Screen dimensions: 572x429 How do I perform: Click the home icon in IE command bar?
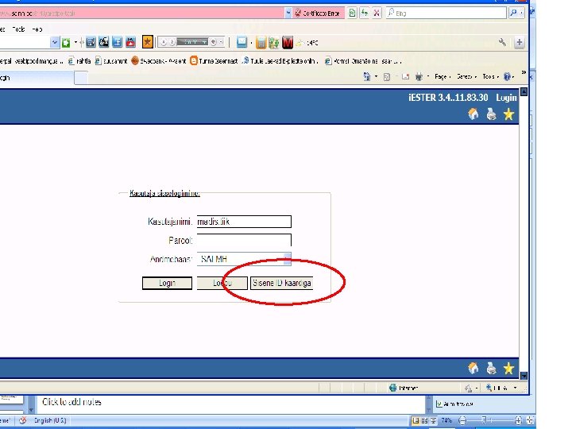pos(367,76)
